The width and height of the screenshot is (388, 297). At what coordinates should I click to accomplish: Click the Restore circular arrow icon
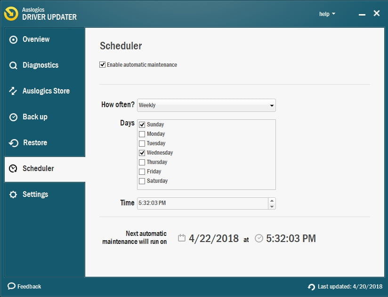point(14,143)
